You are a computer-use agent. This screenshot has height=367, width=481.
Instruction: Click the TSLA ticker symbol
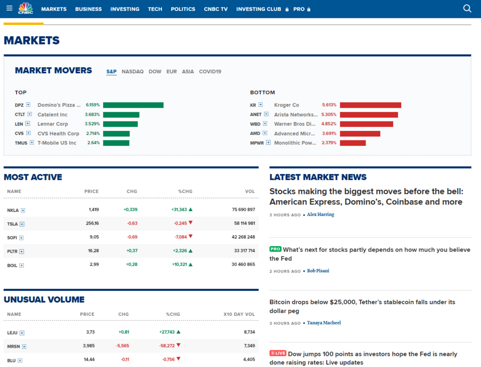(12, 224)
